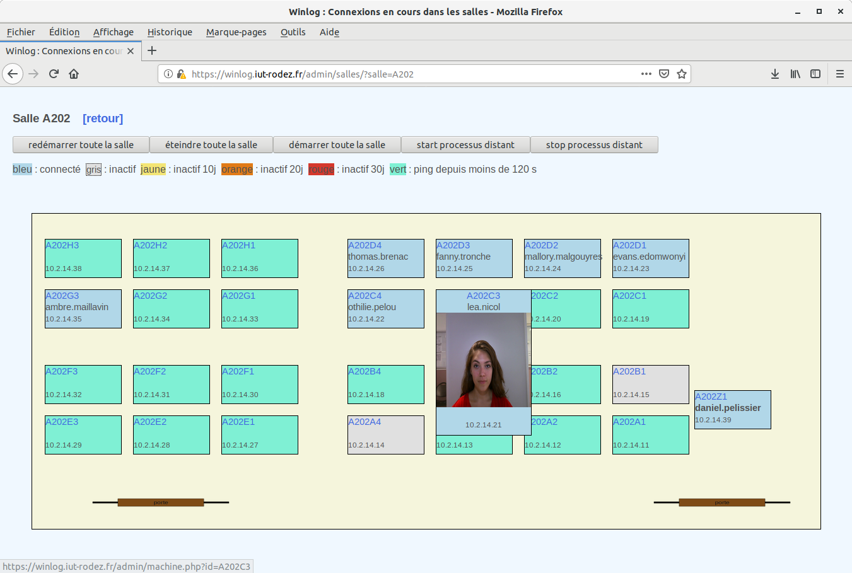Go back to the previous page

13,74
